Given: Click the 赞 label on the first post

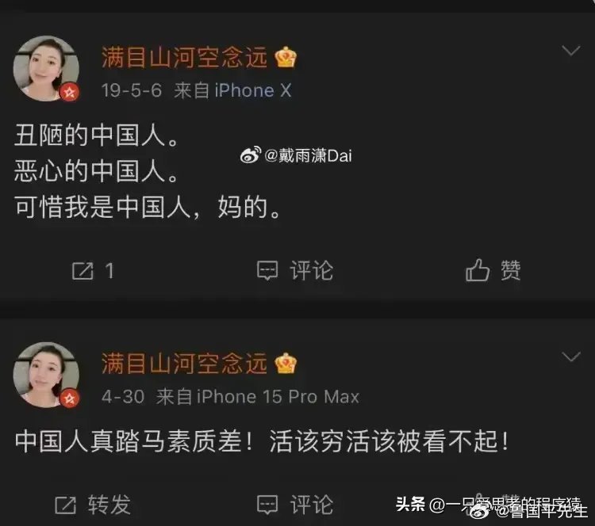Looking at the screenshot, I should tap(511, 270).
